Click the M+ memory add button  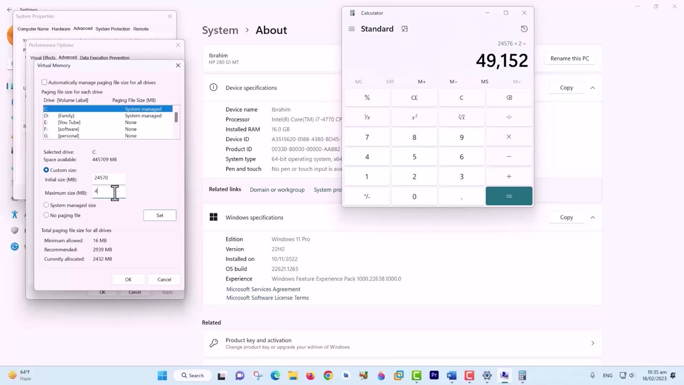click(422, 82)
